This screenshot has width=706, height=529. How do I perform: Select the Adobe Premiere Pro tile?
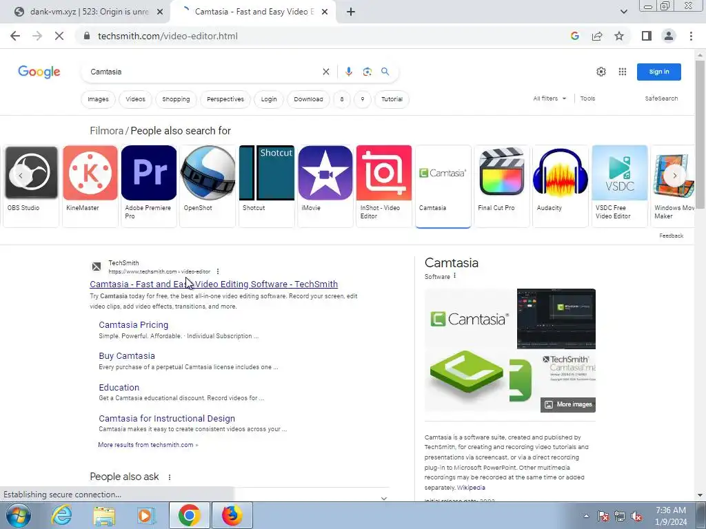point(149,186)
